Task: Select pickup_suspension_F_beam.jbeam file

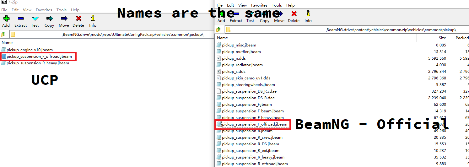Action: pyautogui.click(x=253, y=111)
